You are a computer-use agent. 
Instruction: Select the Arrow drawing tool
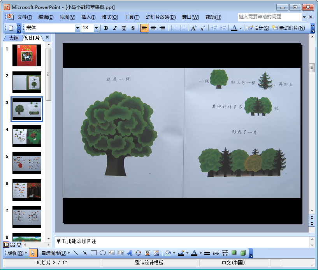pos(84,253)
